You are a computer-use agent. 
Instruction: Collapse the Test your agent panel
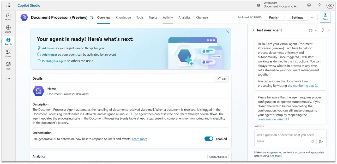coord(253,30)
